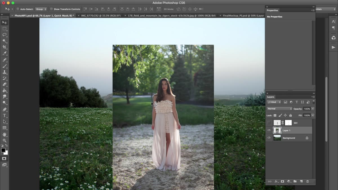Select the Move tool in the toolbox
This screenshot has height=190, width=338.
click(x=5, y=22)
